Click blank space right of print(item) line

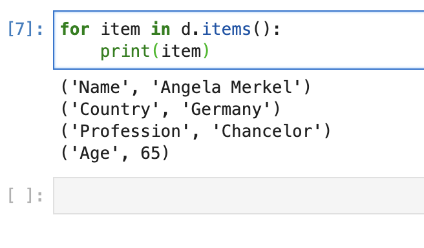pyautogui.click(x=316, y=51)
